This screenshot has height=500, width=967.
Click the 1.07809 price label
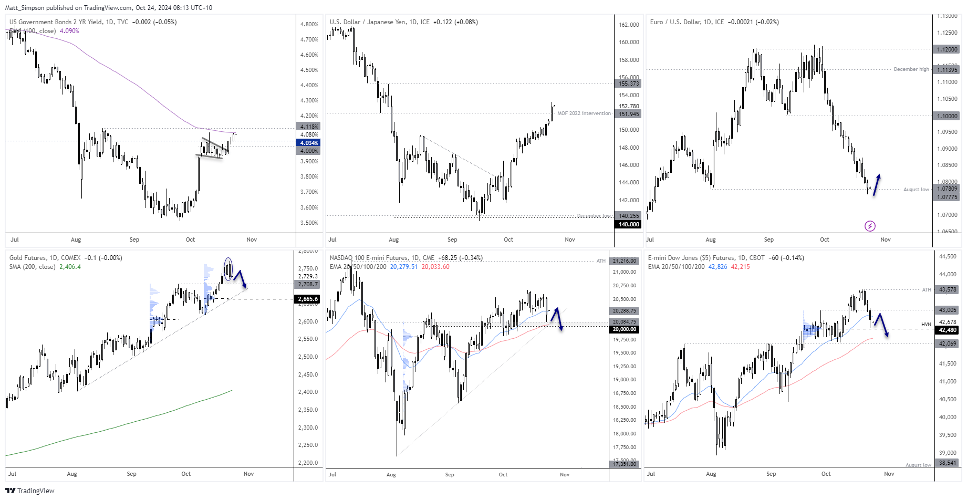pyautogui.click(x=948, y=189)
